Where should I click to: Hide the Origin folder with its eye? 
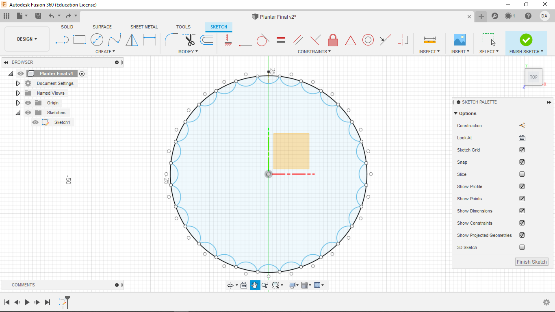click(x=28, y=103)
